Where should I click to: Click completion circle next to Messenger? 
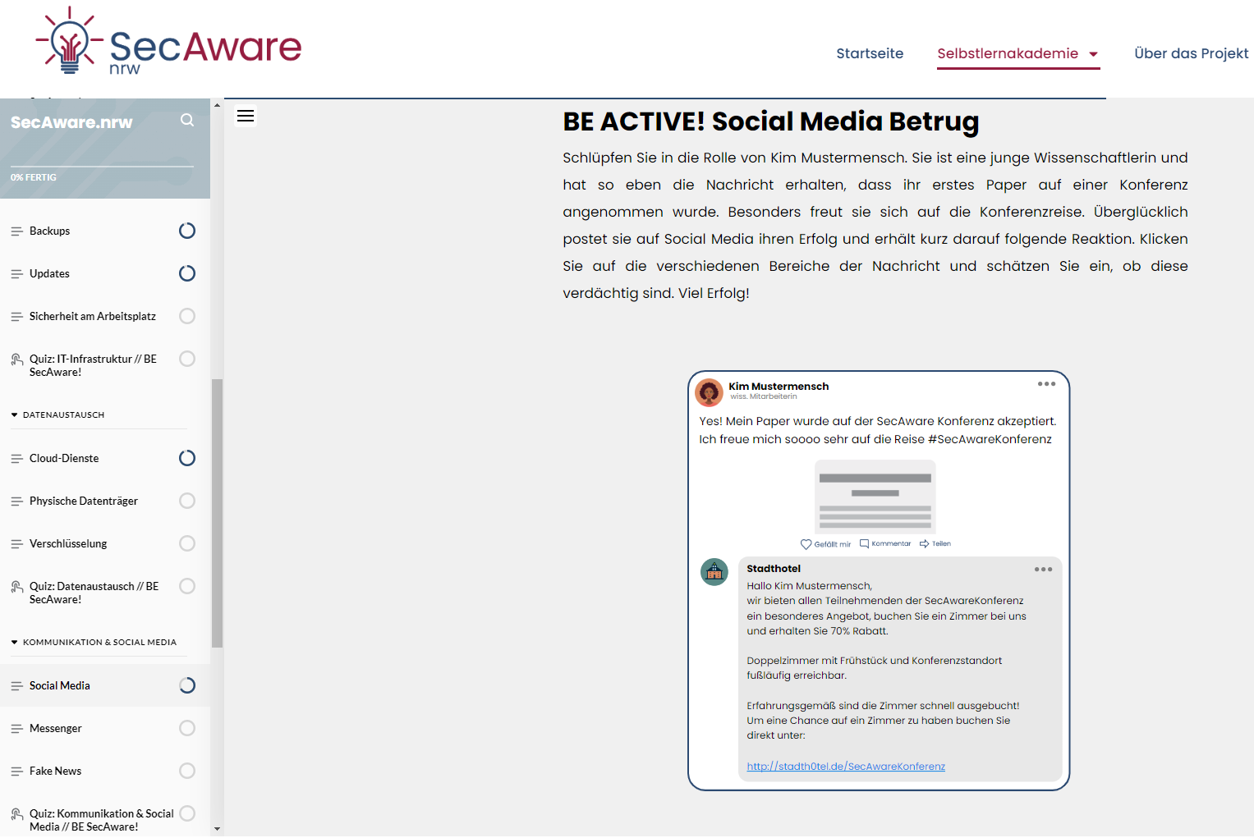click(x=187, y=728)
